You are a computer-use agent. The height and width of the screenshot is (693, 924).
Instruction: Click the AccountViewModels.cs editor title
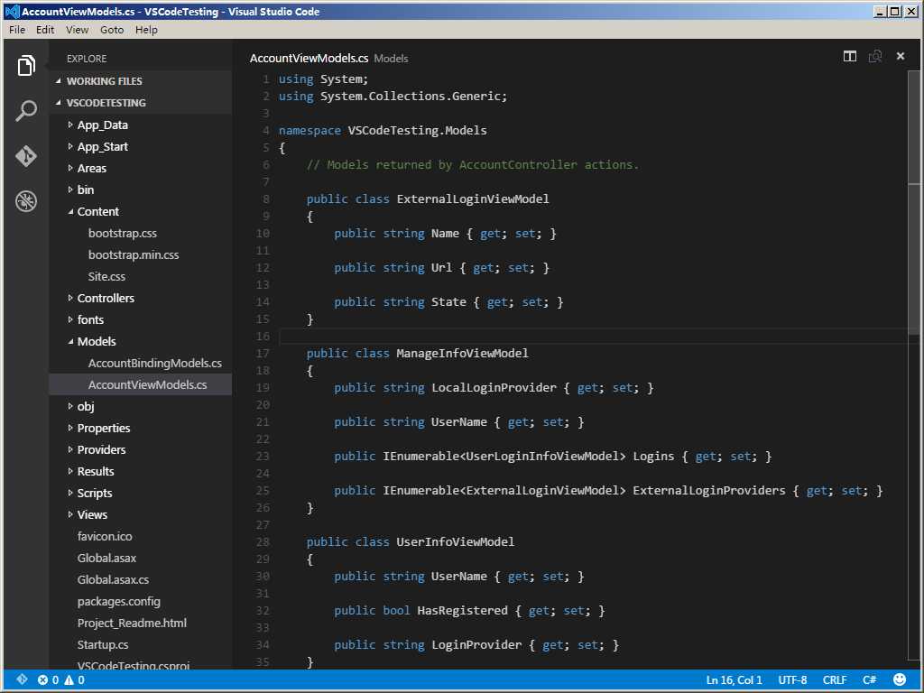pos(309,58)
